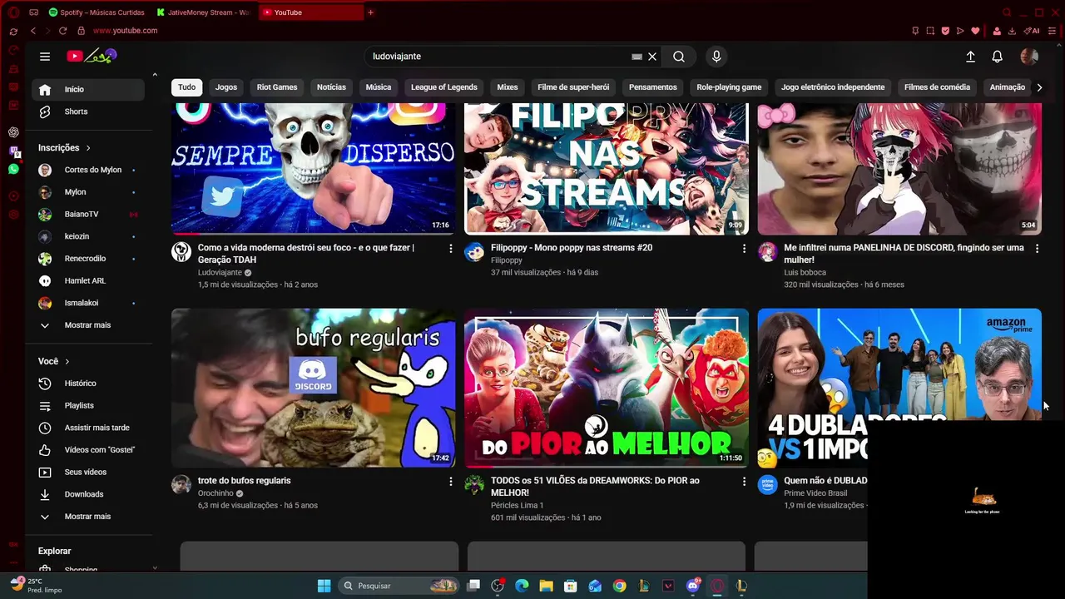Play the bufo regularis video thumbnail
Viewport: 1065px width, 599px height.
coord(313,388)
